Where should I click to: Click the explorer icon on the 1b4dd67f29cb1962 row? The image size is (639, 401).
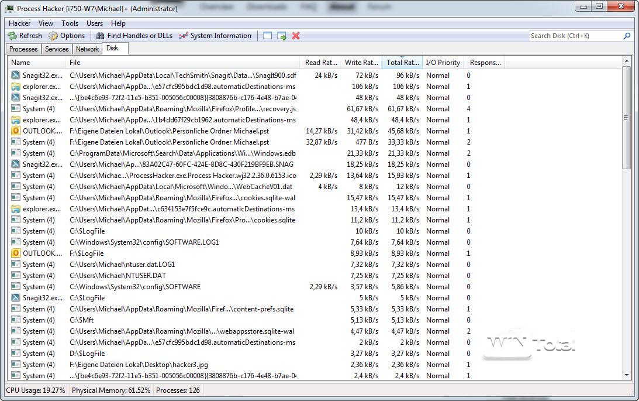pos(15,120)
